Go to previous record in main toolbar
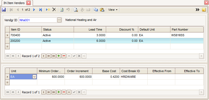The height and width of the screenshot is (100, 209). 18,10
